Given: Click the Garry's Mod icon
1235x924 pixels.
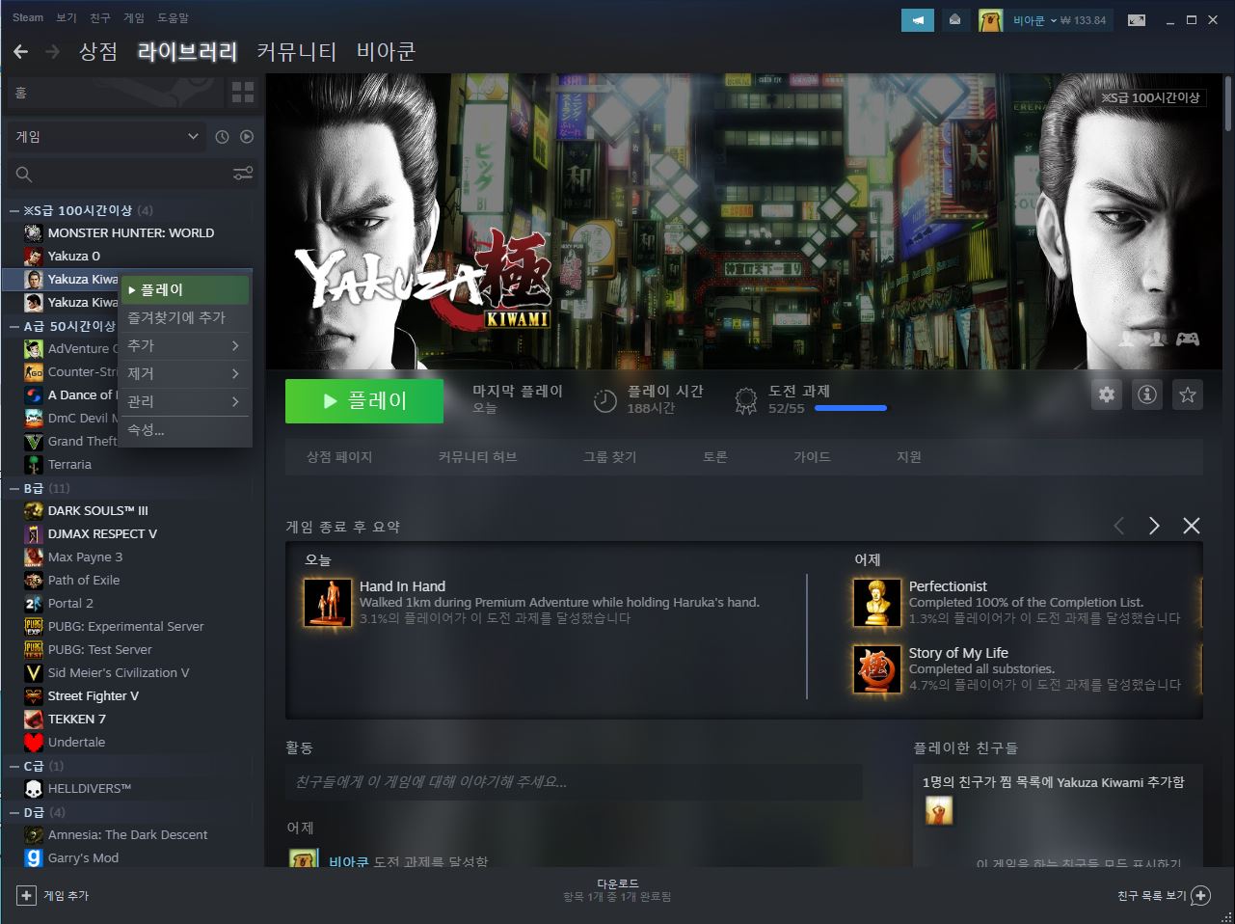Looking at the screenshot, I should (34, 857).
